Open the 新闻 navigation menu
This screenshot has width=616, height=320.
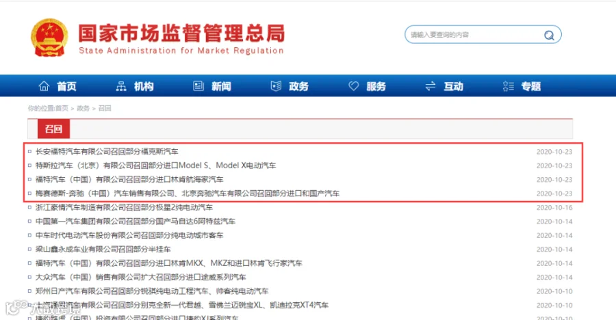pos(221,86)
